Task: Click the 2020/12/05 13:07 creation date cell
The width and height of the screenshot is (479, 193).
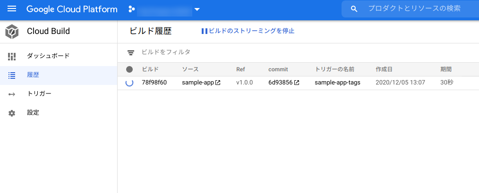Action: pos(400,83)
